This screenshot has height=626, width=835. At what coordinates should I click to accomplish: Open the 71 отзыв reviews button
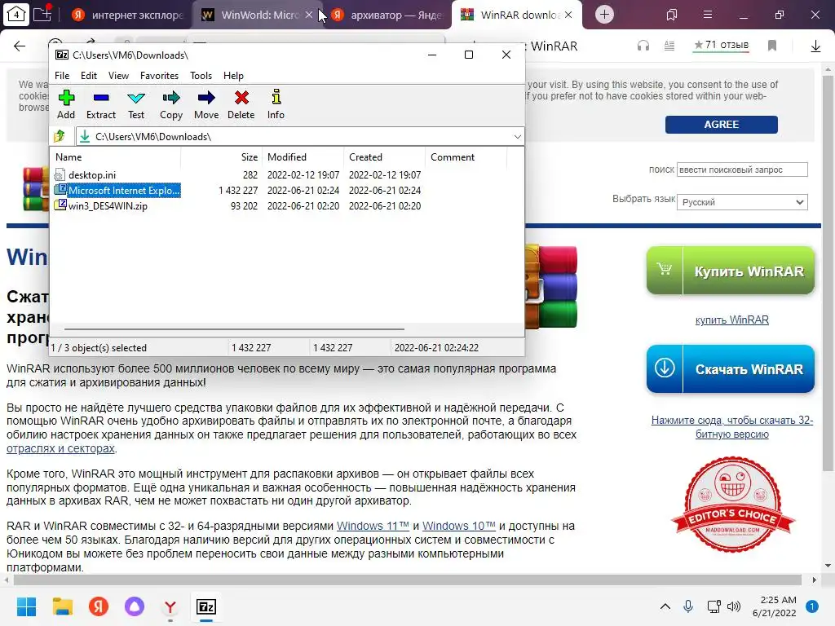[x=721, y=46]
